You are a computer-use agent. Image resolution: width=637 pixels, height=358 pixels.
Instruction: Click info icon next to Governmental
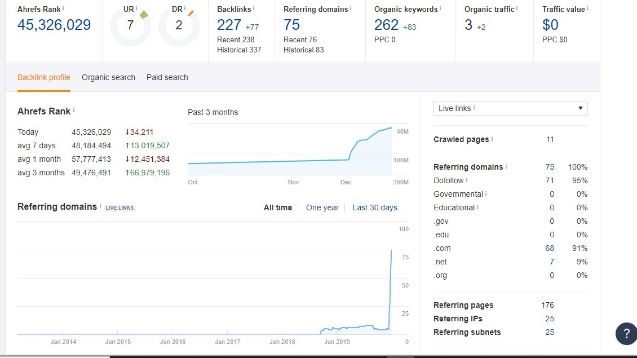486,193
